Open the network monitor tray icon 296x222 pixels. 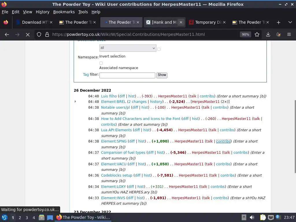271,217
